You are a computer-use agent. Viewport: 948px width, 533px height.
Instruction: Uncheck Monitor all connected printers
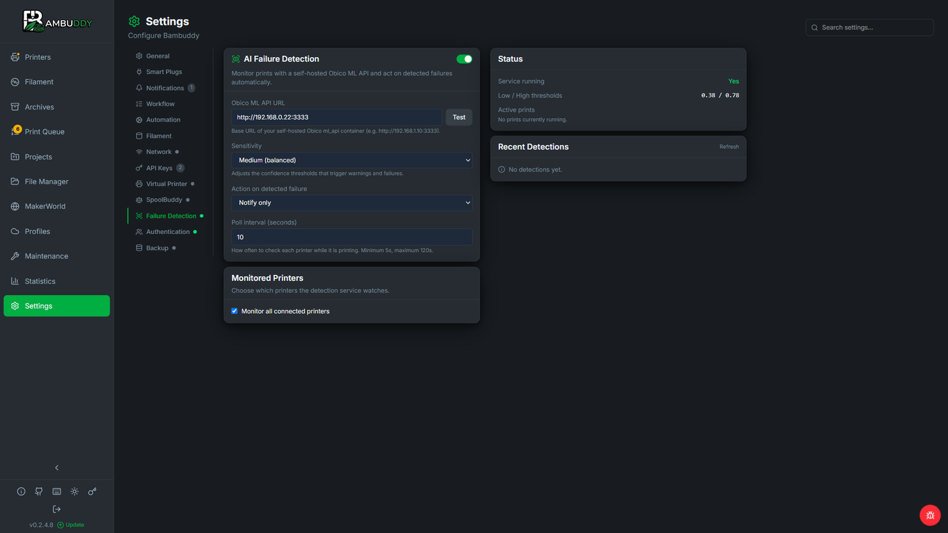235,311
